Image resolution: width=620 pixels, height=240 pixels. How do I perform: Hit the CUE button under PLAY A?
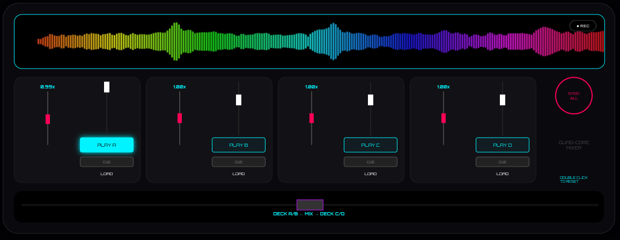click(107, 162)
